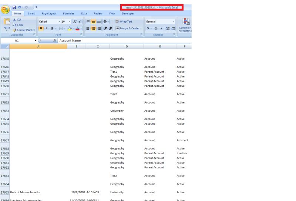Set Bottom Align vertical alignment
The height and width of the screenshot is (201, 296).
tap(99, 22)
